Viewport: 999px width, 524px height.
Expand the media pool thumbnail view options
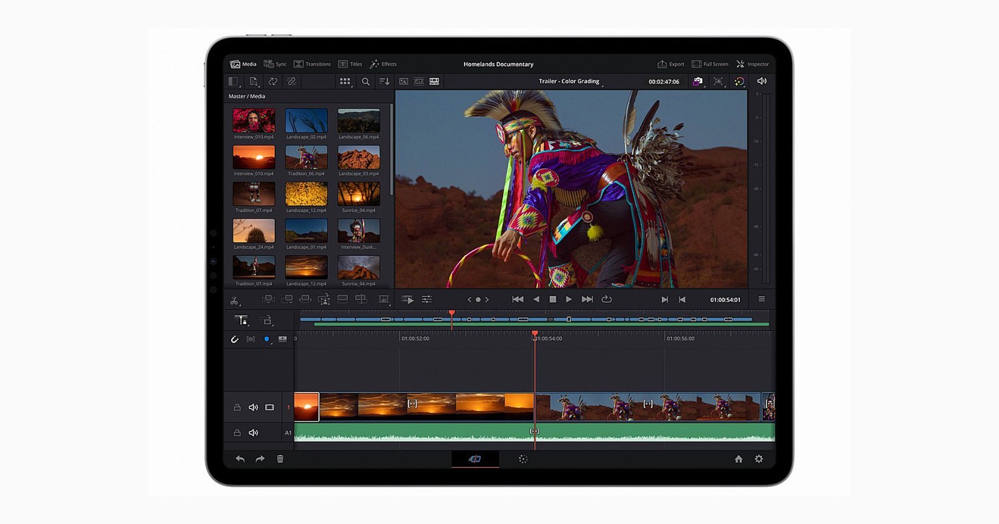[x=345, y=81]
